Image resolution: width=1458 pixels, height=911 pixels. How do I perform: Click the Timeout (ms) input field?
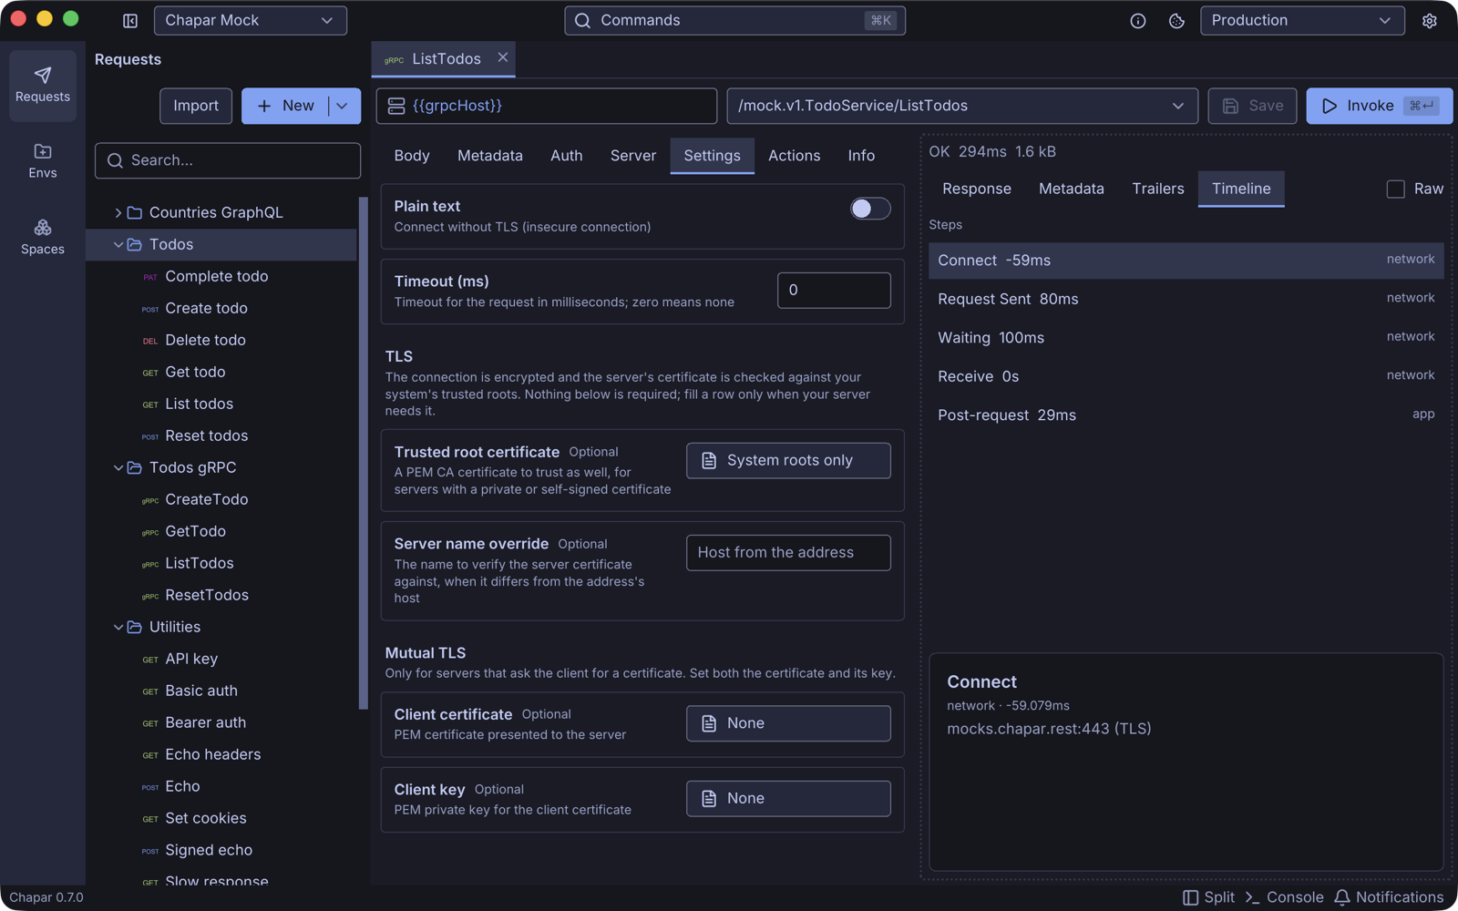coord(834,290)
